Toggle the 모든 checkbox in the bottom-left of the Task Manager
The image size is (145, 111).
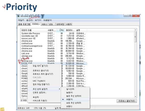(x=22, y=100)
